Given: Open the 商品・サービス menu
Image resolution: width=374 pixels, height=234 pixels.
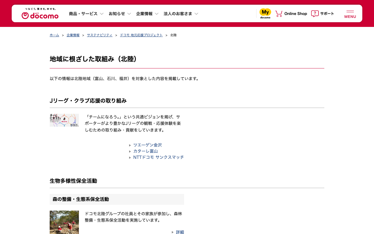Looking at the screenshot, I should pos(83,14).
